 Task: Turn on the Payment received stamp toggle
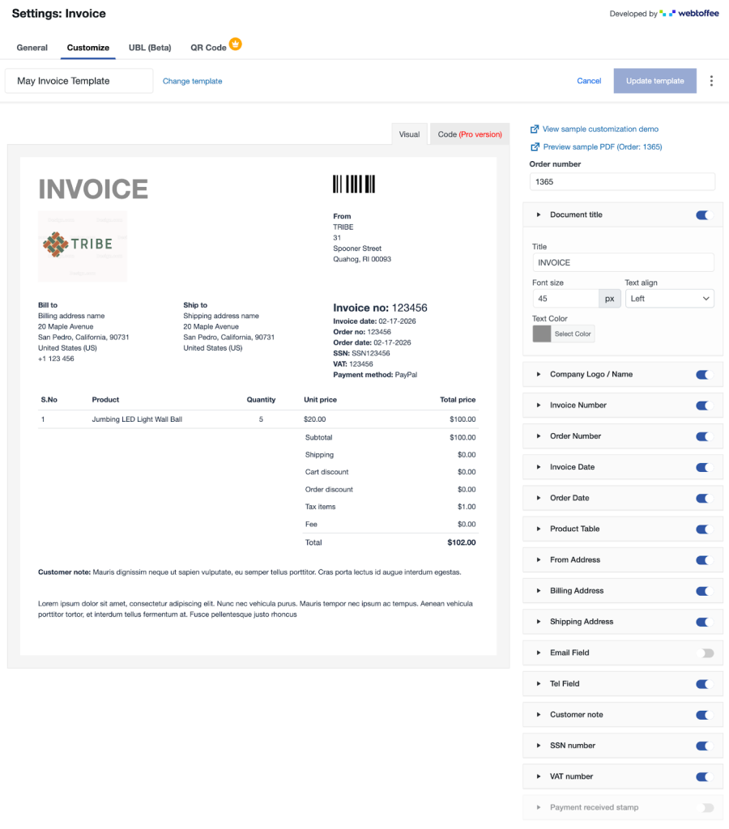(x=706, y=807)
